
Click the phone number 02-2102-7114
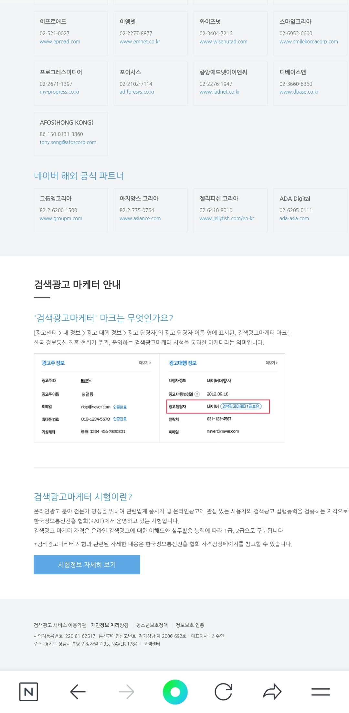coord(136,84)
